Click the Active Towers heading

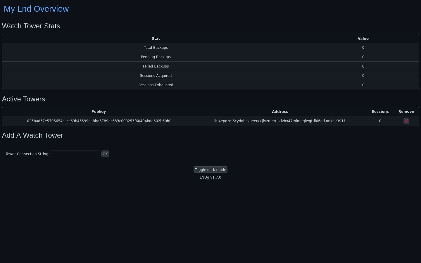point(24,99)
